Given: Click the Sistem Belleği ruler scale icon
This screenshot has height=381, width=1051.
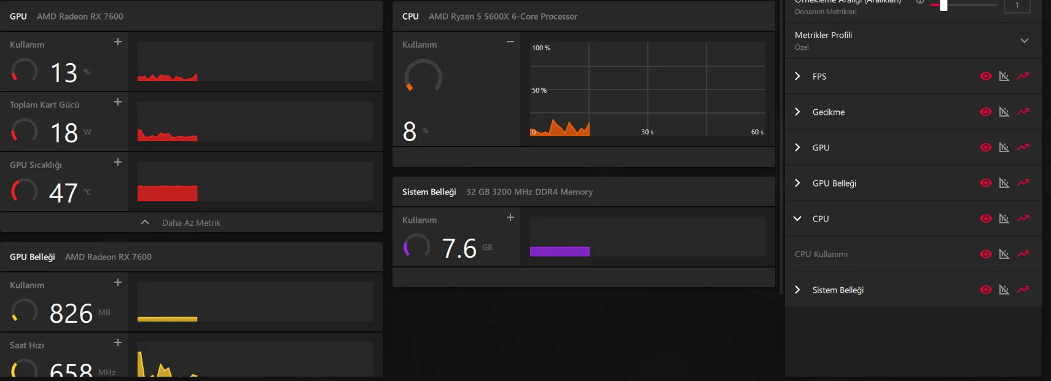Looking at the screenshot, I should coord(1004,290).
